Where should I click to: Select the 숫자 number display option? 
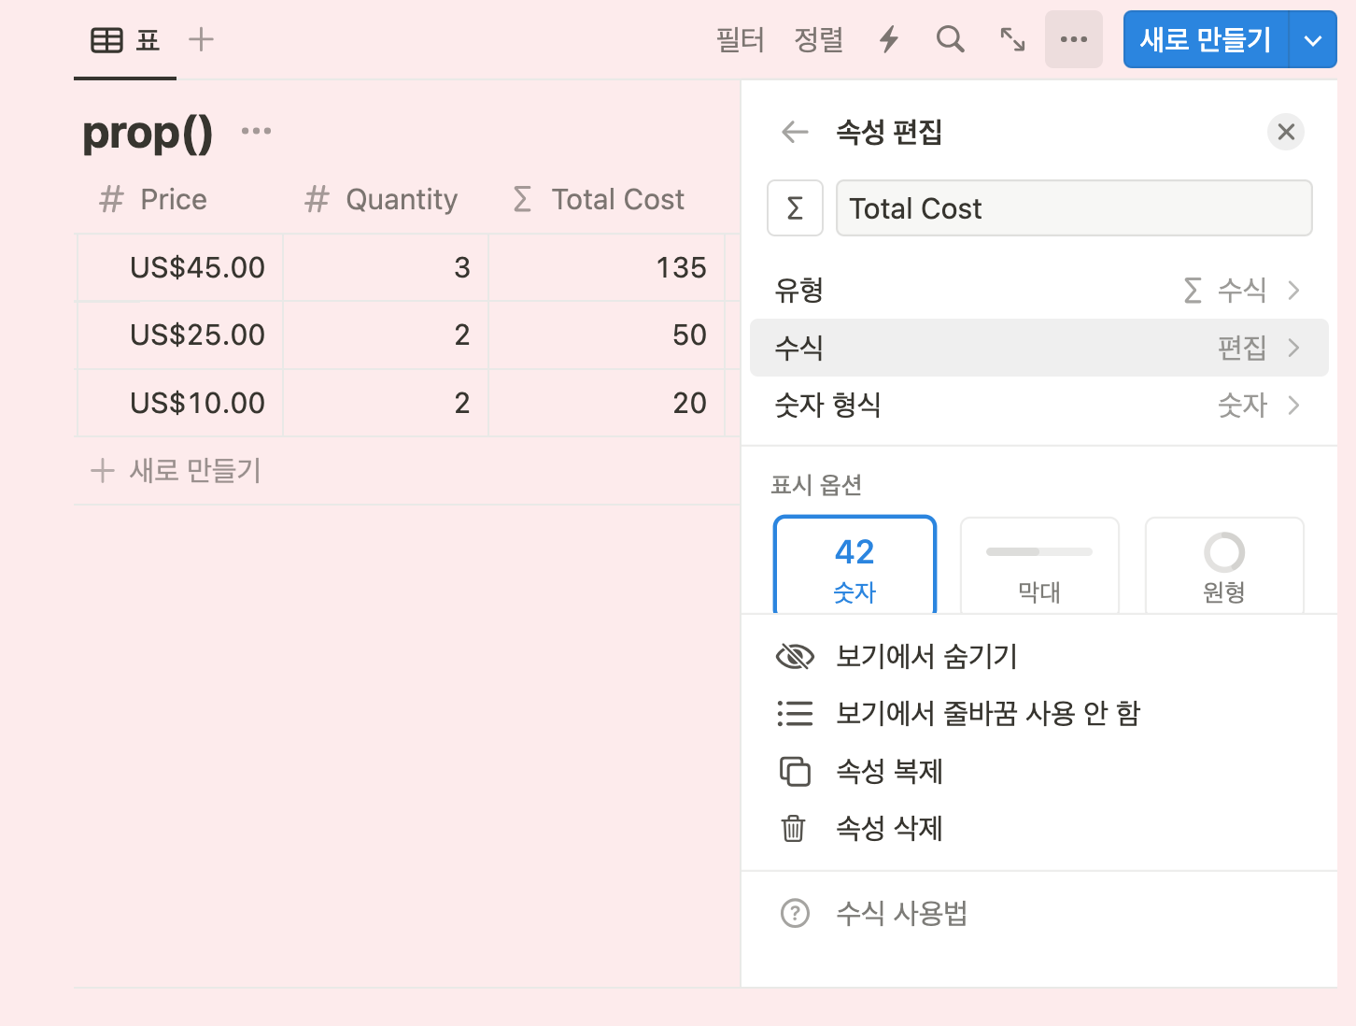tap(855, 565)
